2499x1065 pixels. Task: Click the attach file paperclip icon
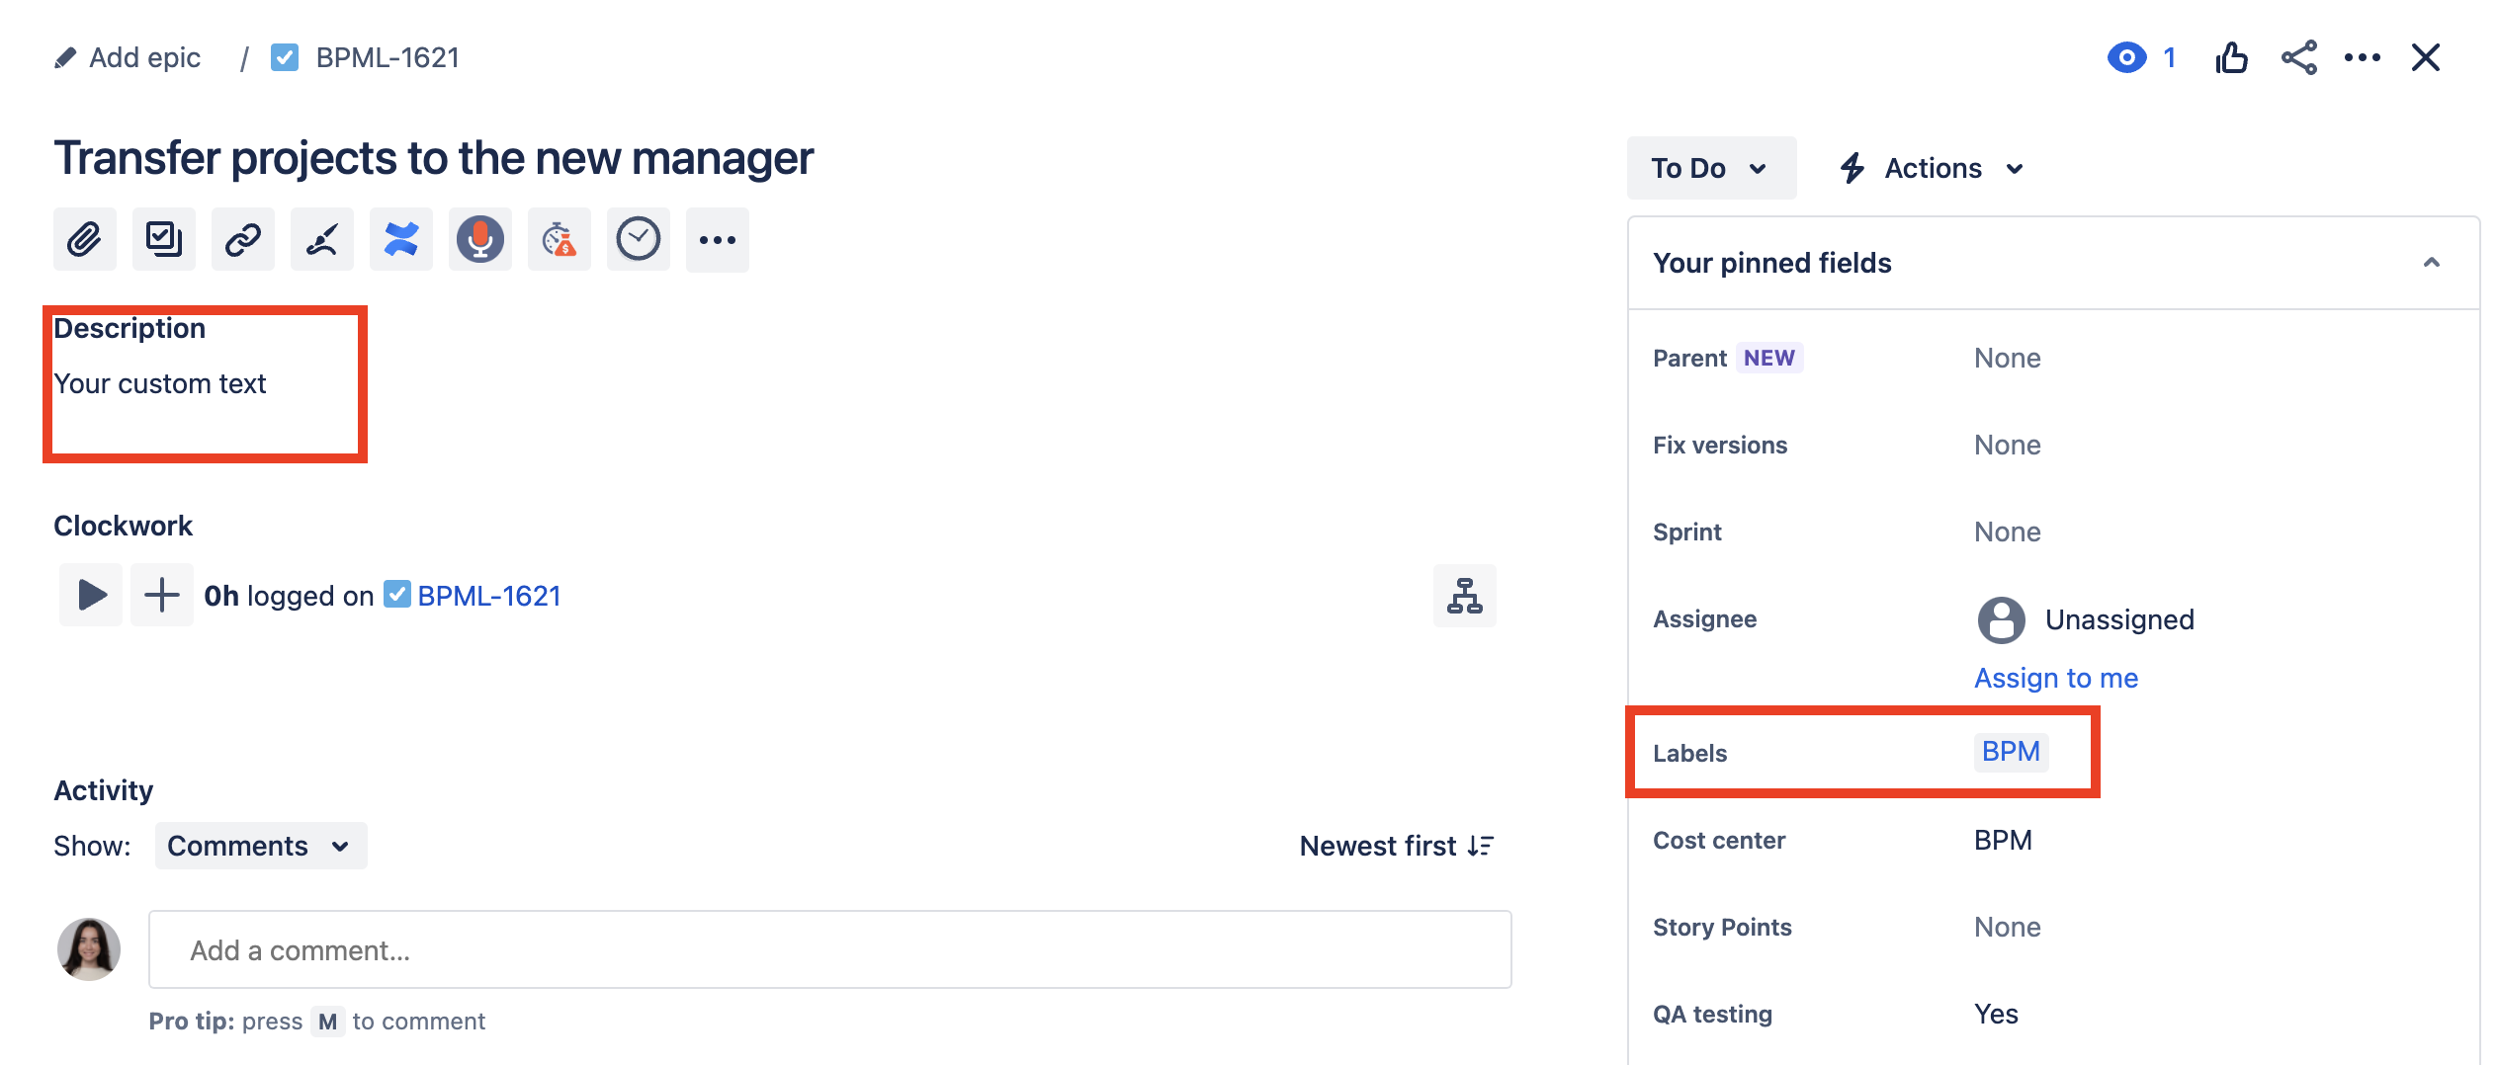click(x=85, y=239)
